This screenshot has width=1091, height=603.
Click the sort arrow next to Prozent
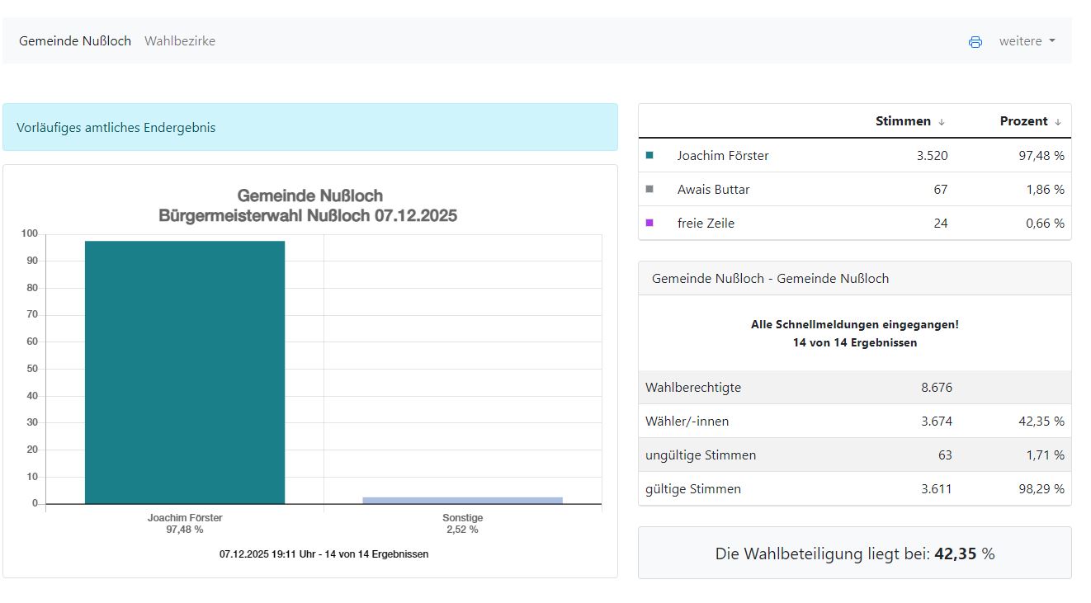1058,122
